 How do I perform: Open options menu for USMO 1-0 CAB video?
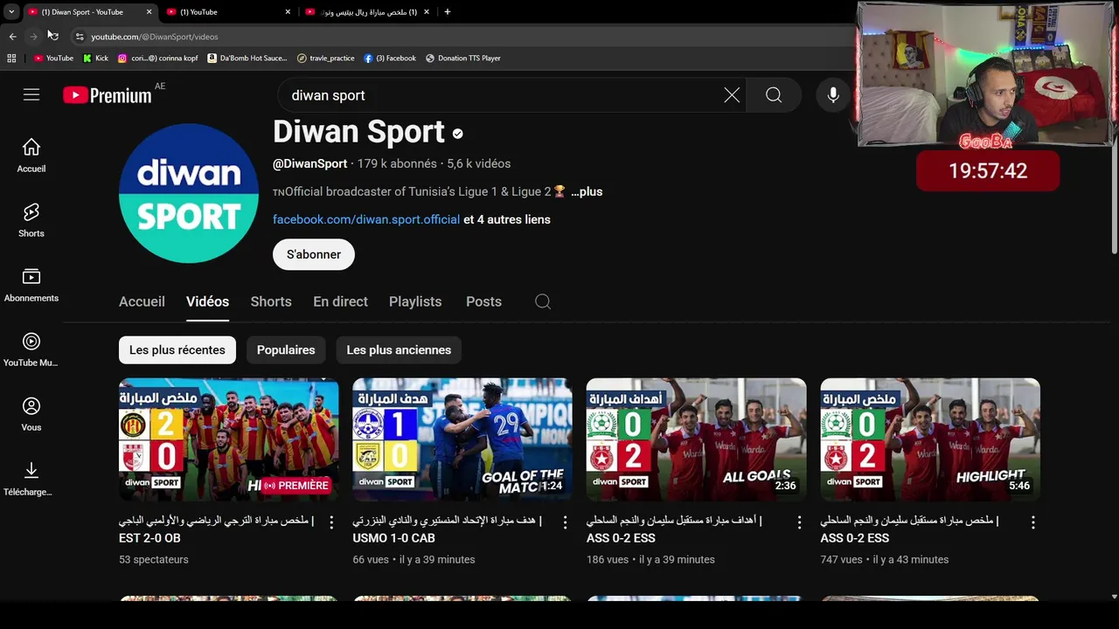click(565, 522)
